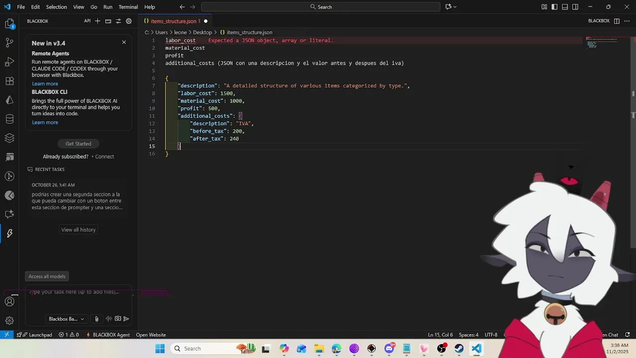Click the Users breadcrumb segment
Screen dimensions: 636x358
click(161, 32)
